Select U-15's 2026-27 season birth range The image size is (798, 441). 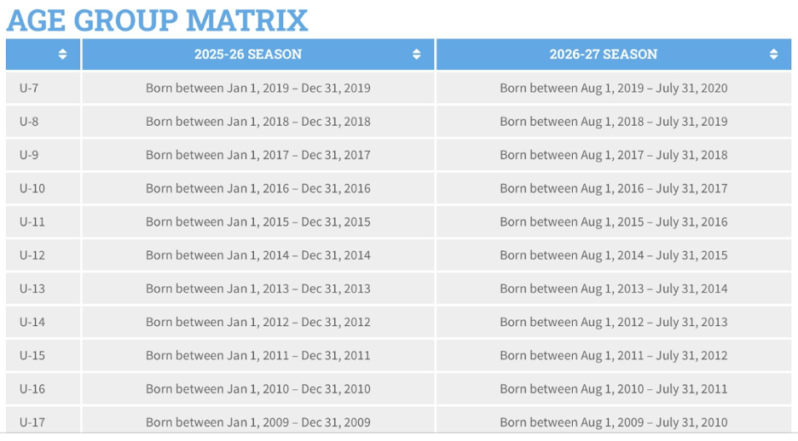[x=613, y=355]
